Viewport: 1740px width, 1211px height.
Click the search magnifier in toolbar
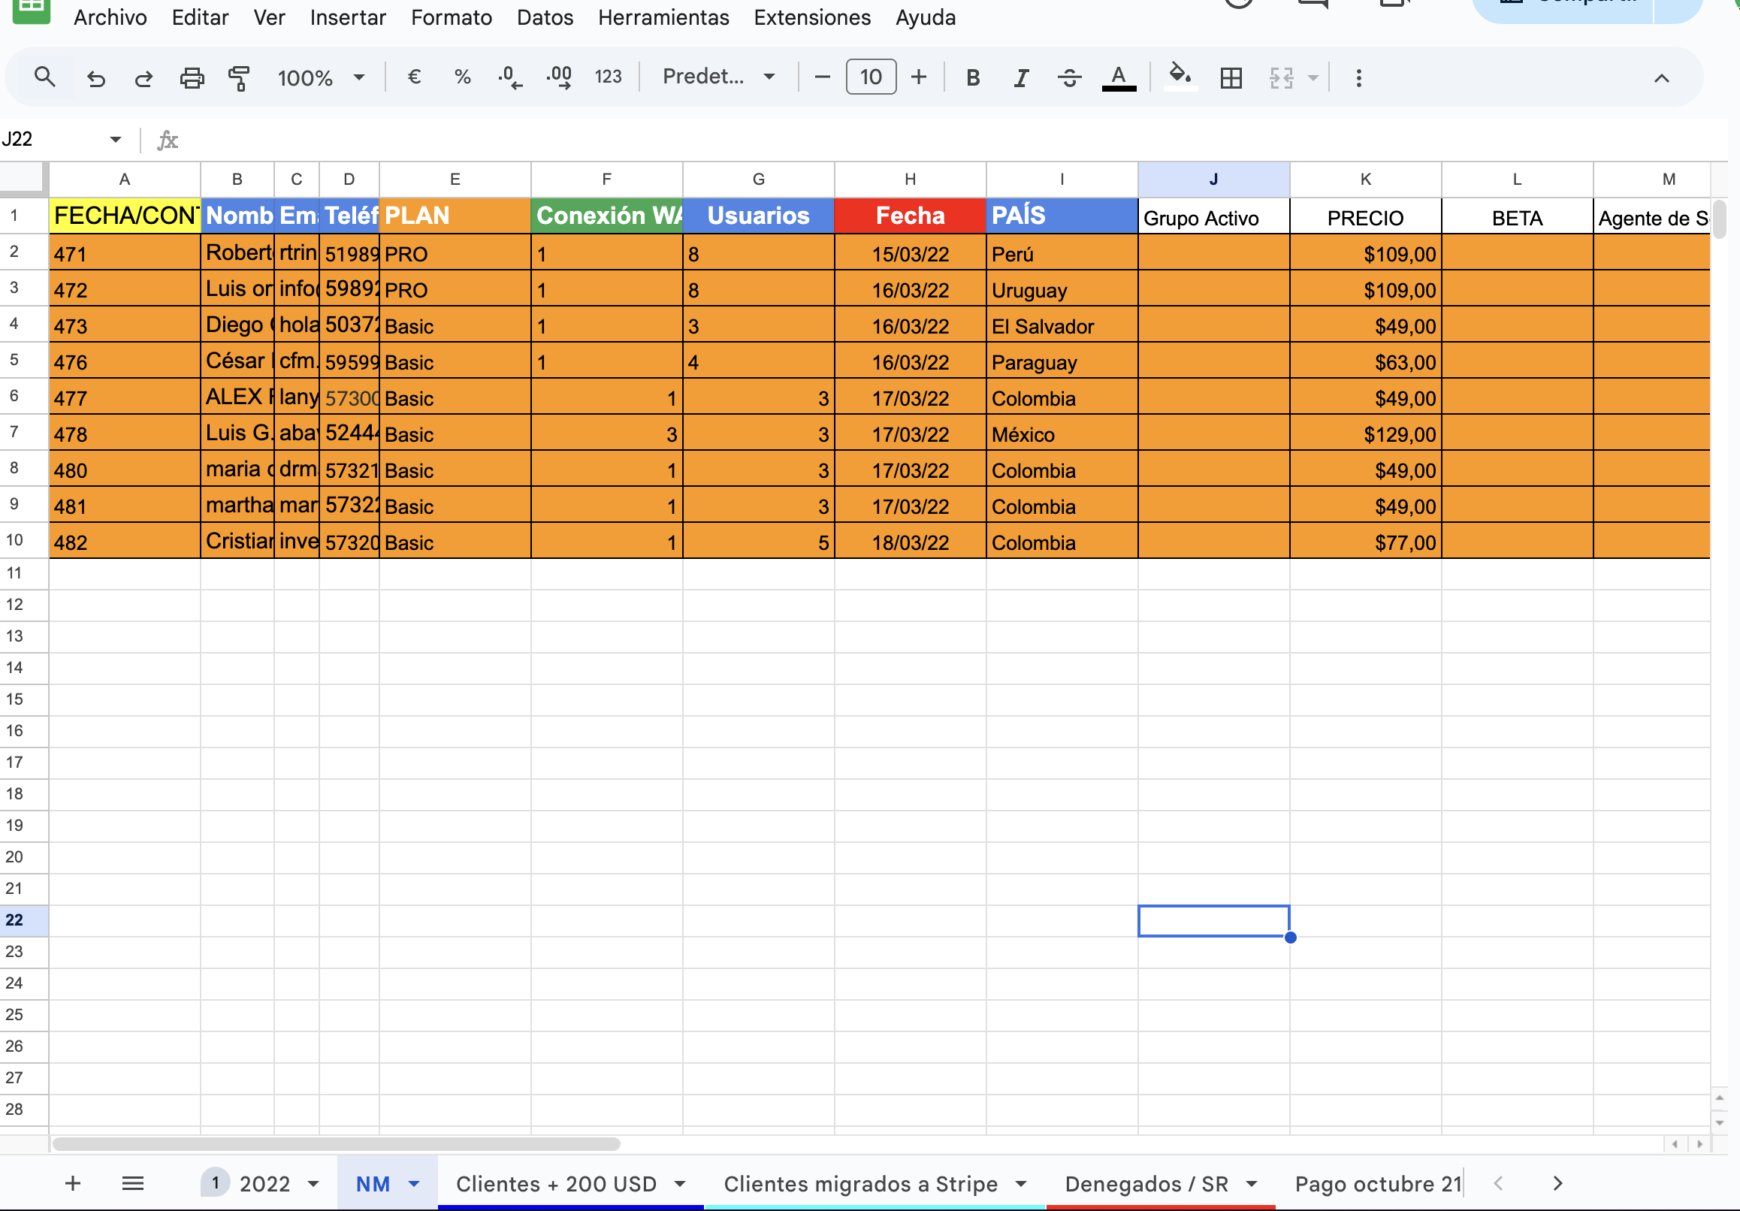(45, 77)
